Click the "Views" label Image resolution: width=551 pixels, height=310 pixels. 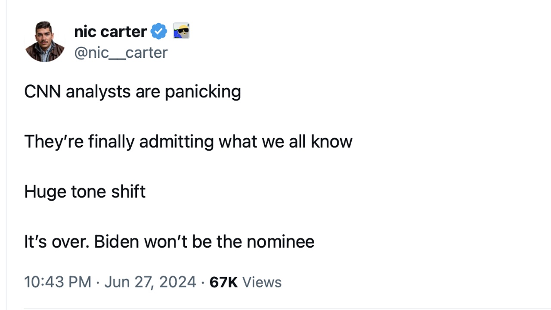pos(262,282)
